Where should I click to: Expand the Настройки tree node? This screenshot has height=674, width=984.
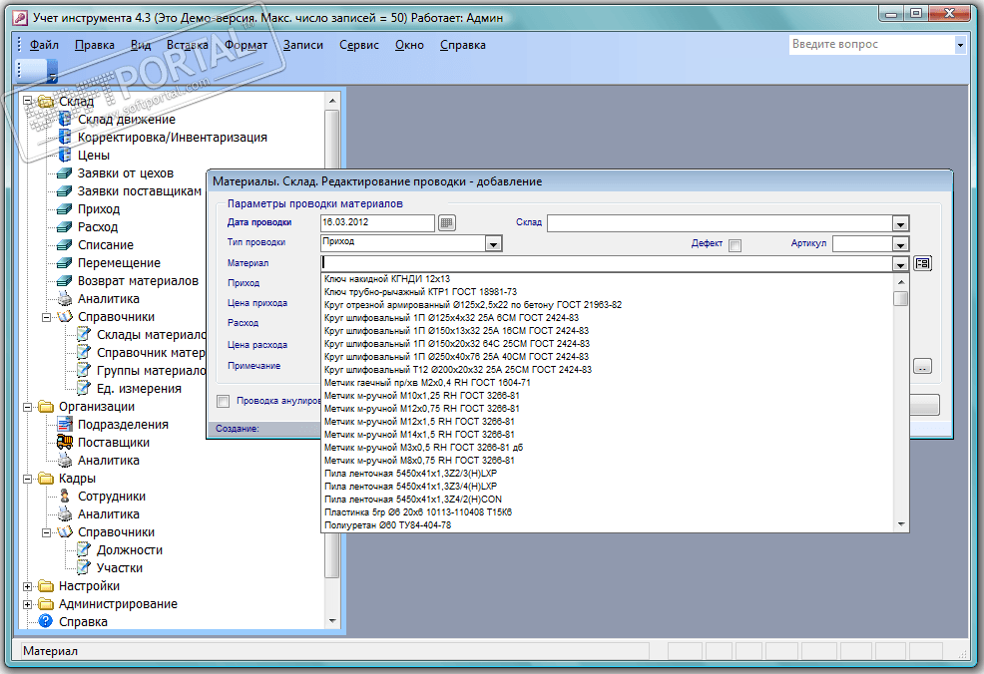point(28,586)
